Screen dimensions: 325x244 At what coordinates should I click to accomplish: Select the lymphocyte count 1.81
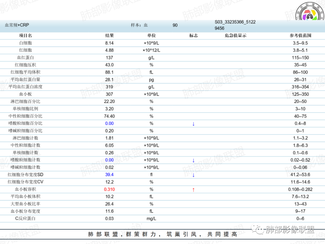tap(110, 138)
